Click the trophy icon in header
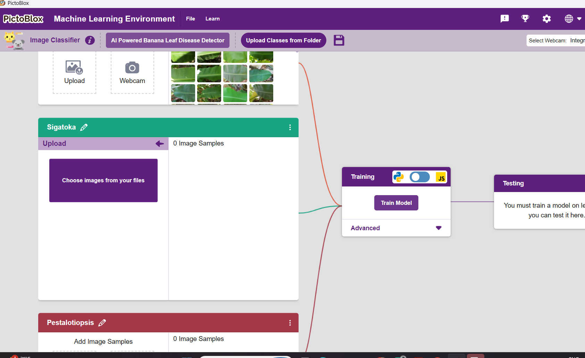The height and width of the screenshot is (358, 585). [525, 18]
